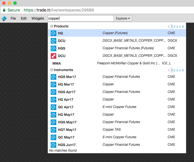194x162 pixels.
Task: Click next arrow in Instruments pagination
Action: point(183,70)
